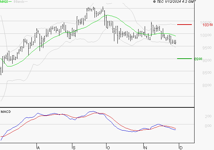Click the O month marker on time axis
Viewport: 214px width, 150px height.
coord(108,148)
